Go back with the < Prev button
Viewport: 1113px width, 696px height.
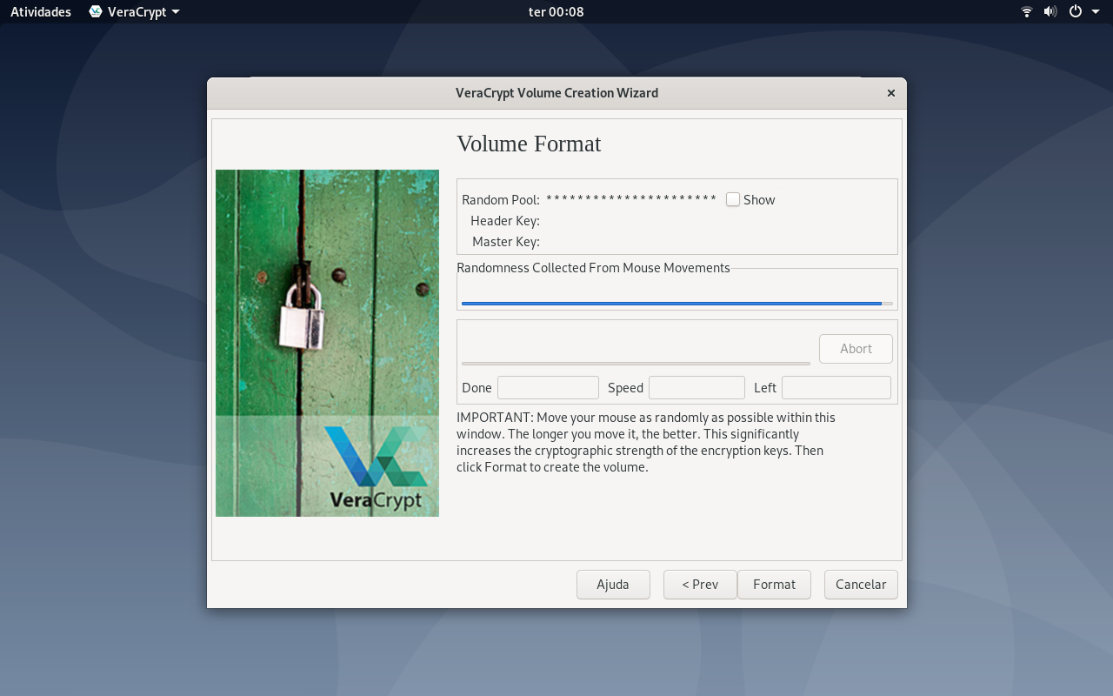coord(700,585)
